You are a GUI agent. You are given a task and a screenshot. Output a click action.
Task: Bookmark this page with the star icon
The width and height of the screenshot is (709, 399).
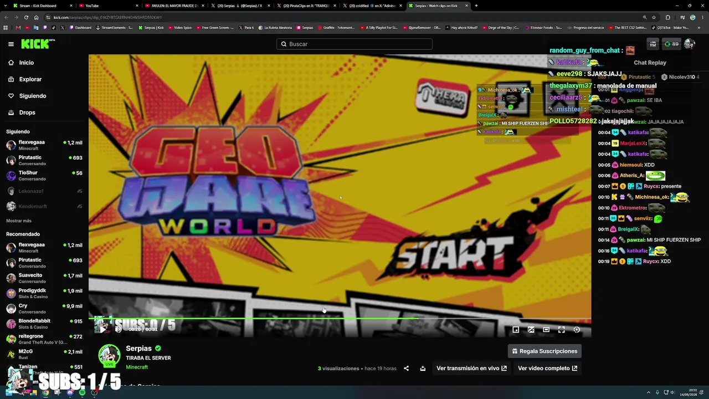pyautogui.click(x=654, y=17)
